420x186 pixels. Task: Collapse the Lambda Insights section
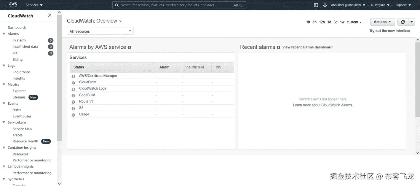tap(4, 166)
